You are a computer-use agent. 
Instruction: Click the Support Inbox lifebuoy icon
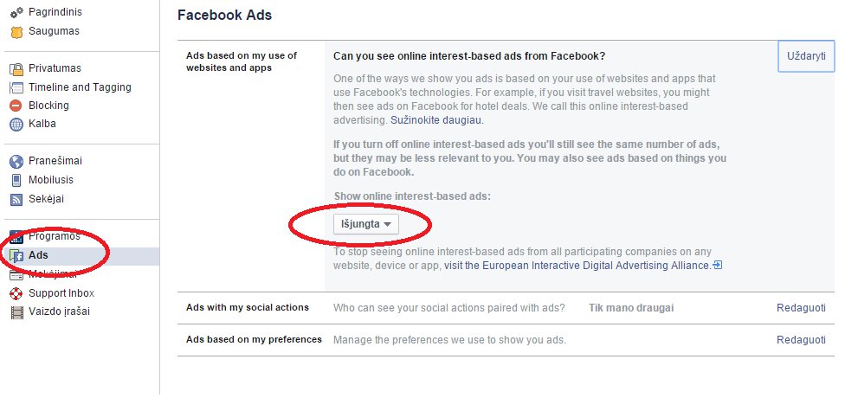point(16,293)
